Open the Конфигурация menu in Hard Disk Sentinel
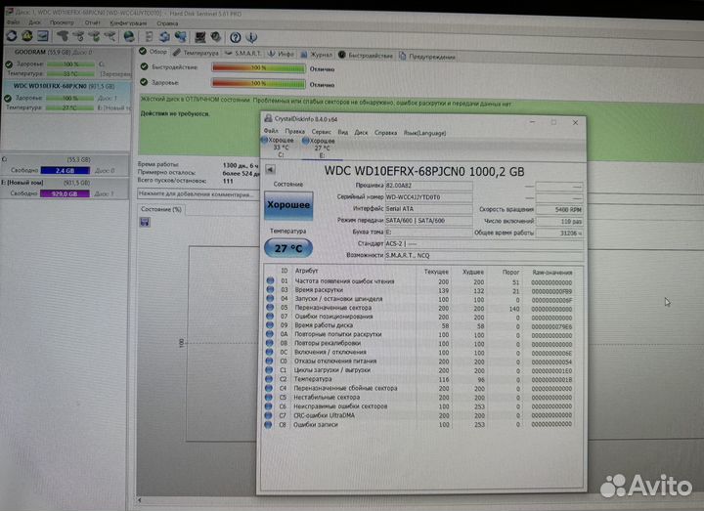 pos(128,22)
